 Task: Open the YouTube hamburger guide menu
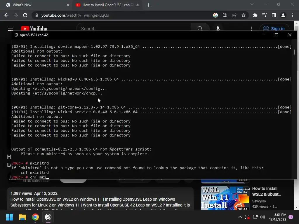pyautogui.click(x=11, y=29)
